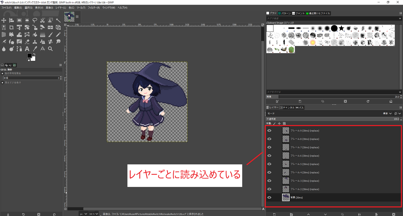The height and width of the screenshot is (216, 403).
Task: Select the Rectangle Select tool
Action: click(x=19, y=20)
